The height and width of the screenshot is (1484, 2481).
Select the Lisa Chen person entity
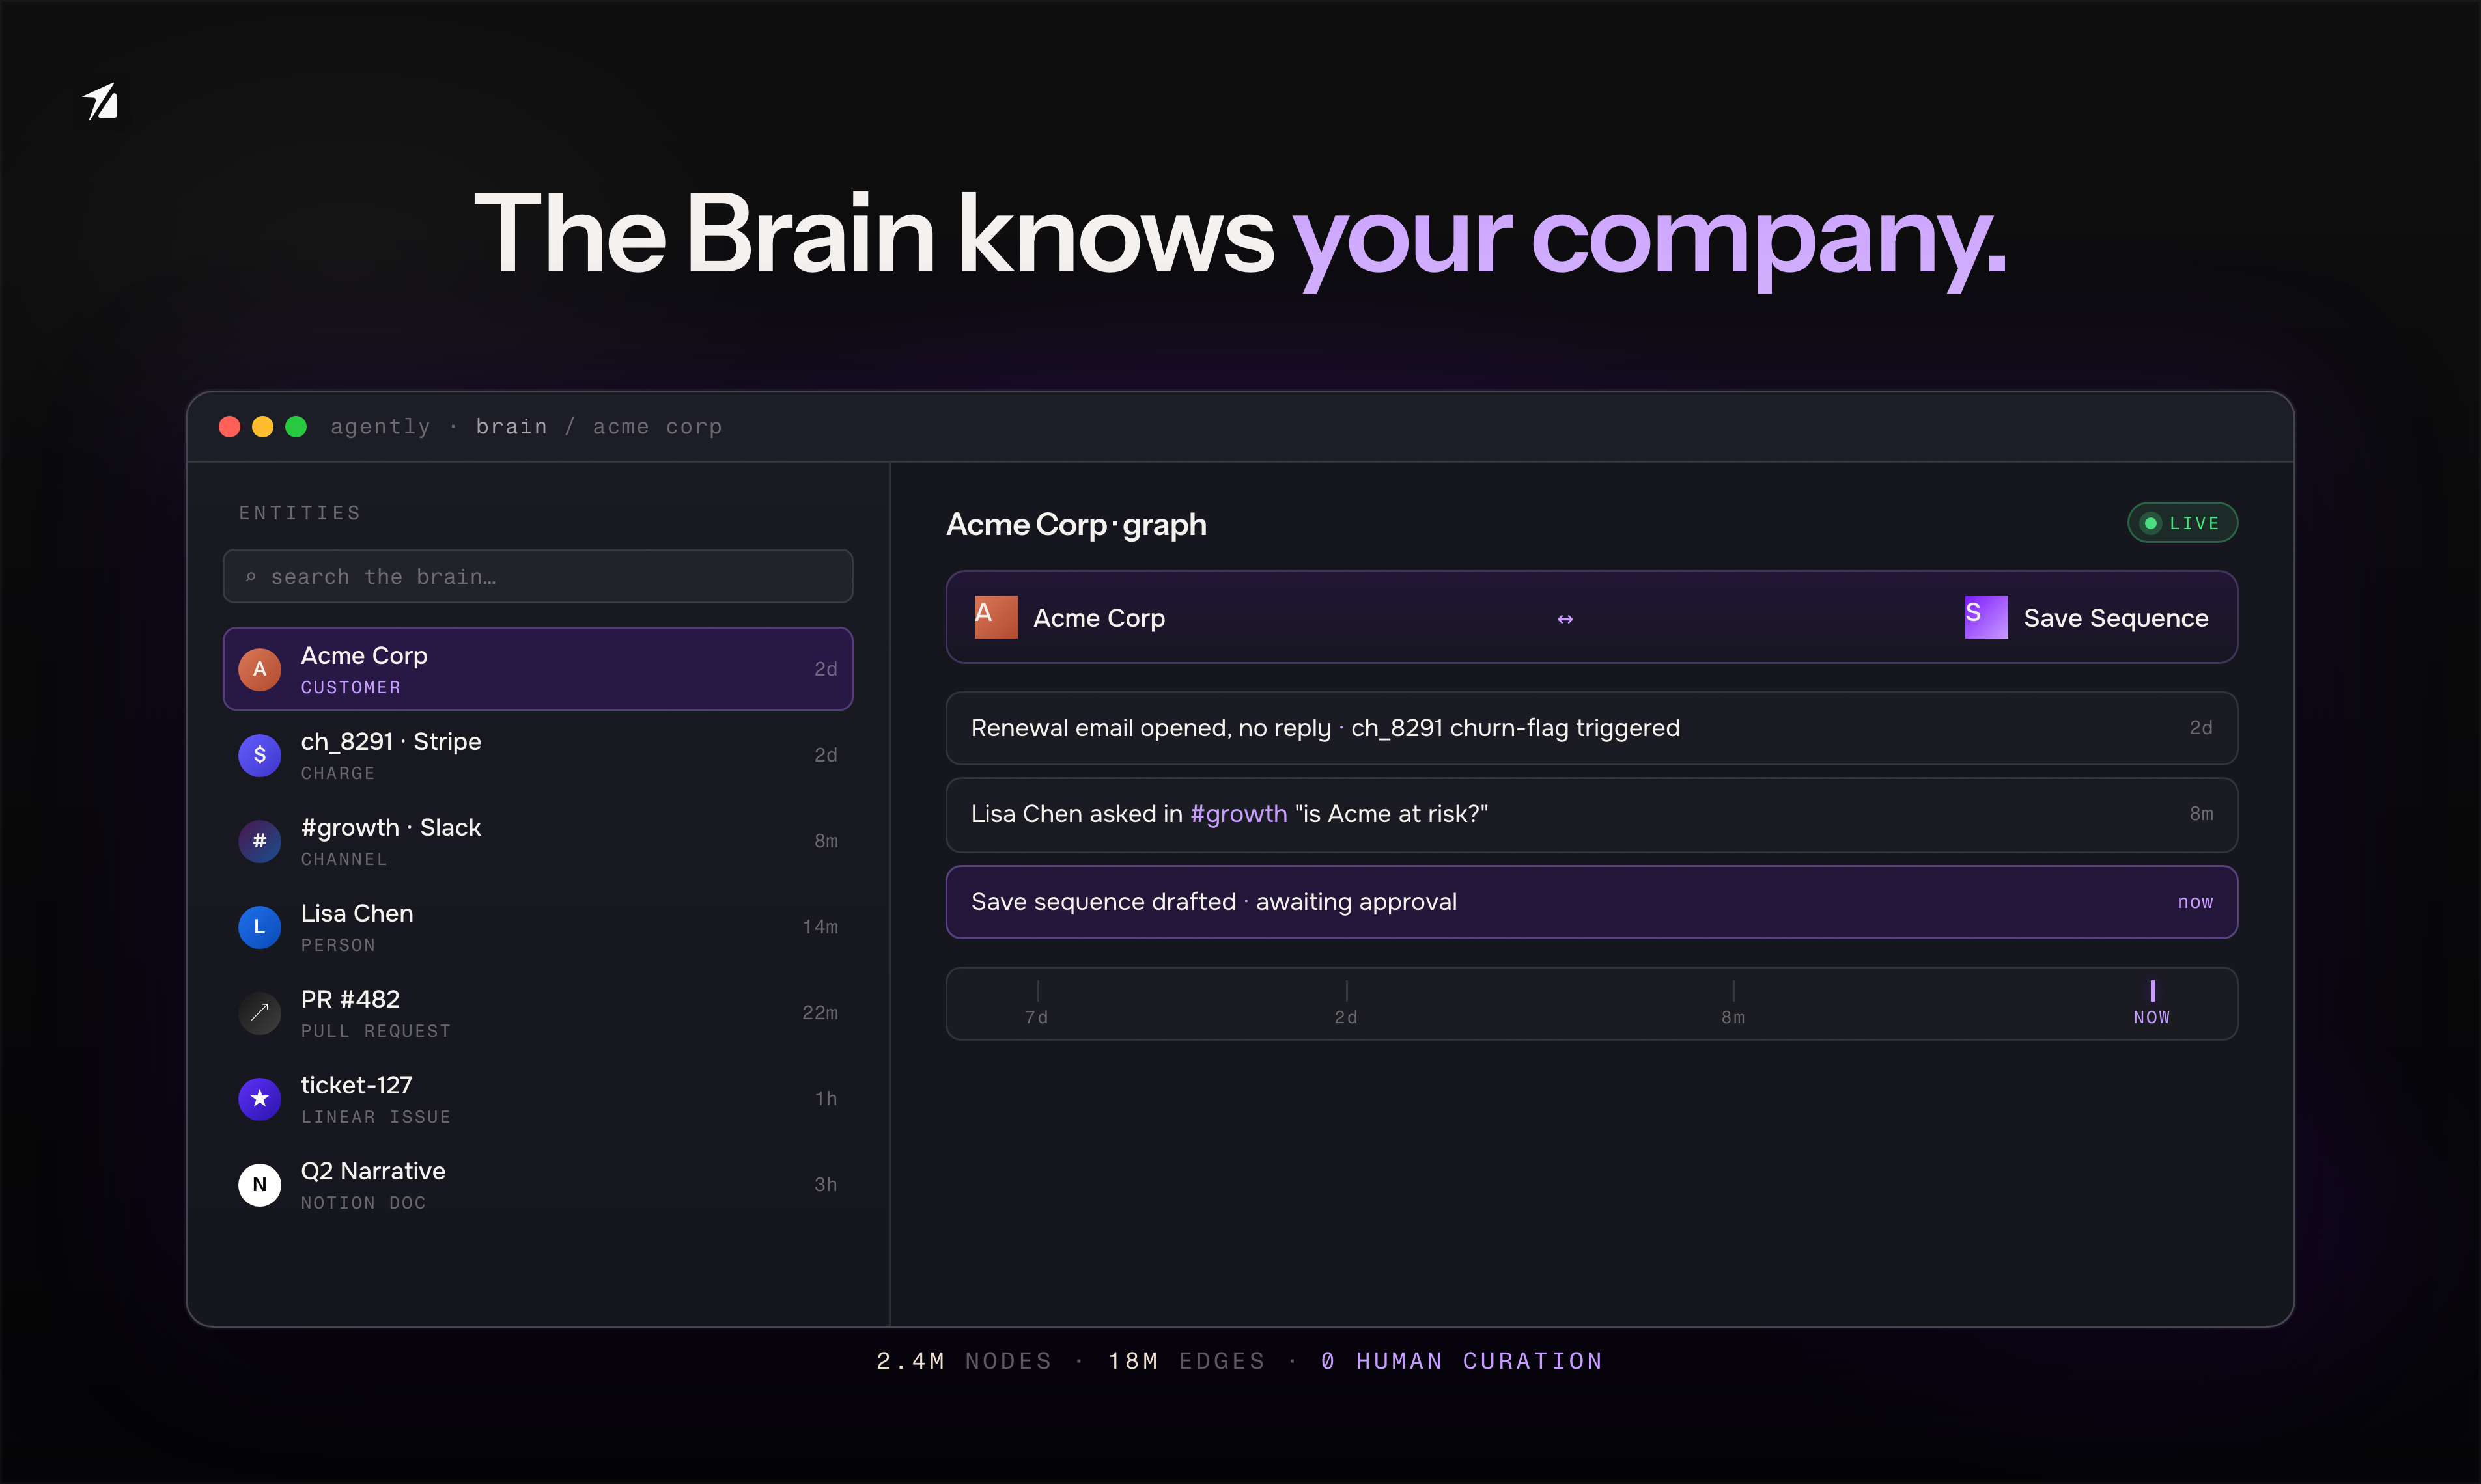click(x=537, y=927)
